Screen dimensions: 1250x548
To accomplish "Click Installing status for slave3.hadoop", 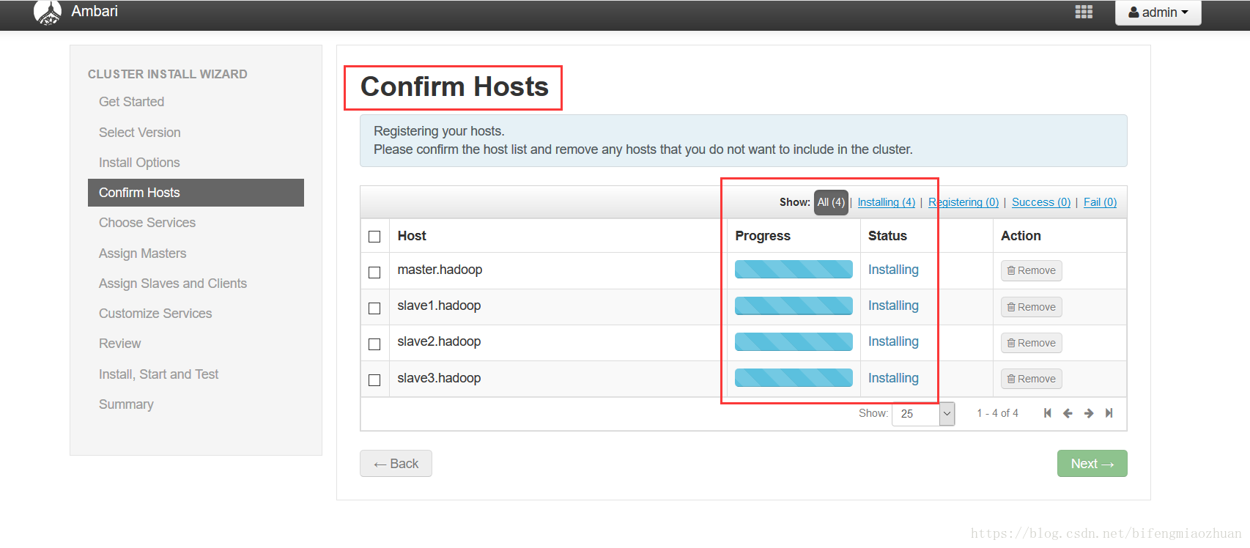I will [893, 378].
